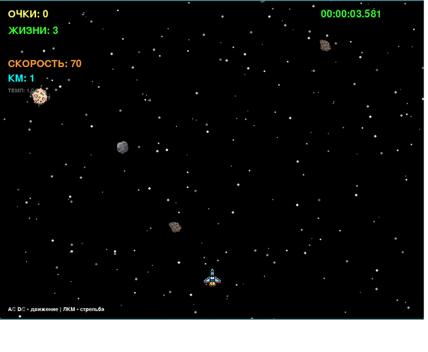Click the spaceship's engine flames
Viewport: 428px width, 352px height.
coord(212,284)
